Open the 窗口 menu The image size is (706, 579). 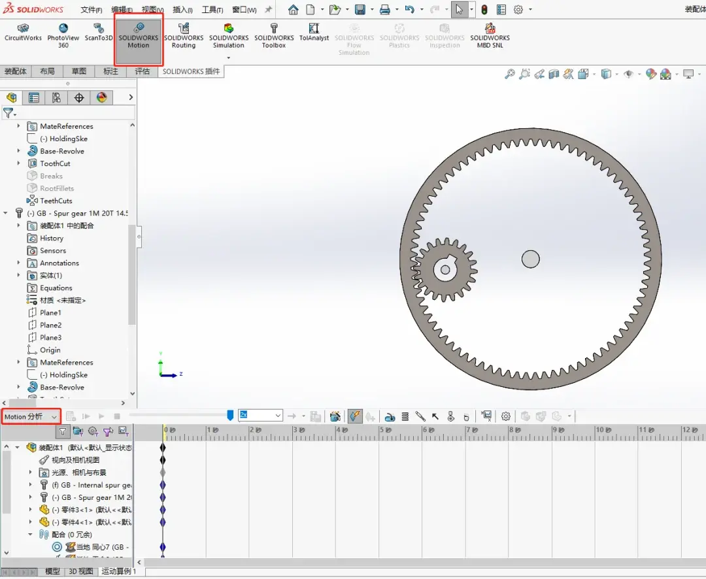coord(244,9)
